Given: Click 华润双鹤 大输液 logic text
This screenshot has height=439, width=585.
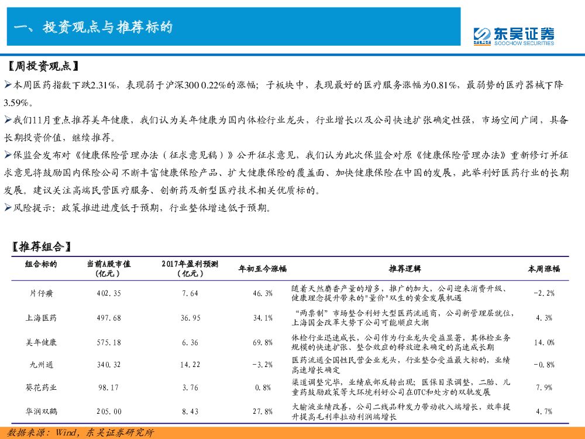Looking at the screenshot, I should [401, 411].
